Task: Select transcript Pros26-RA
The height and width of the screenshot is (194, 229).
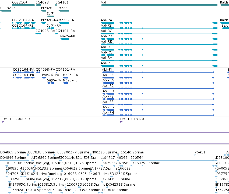Action: (50, 20)
